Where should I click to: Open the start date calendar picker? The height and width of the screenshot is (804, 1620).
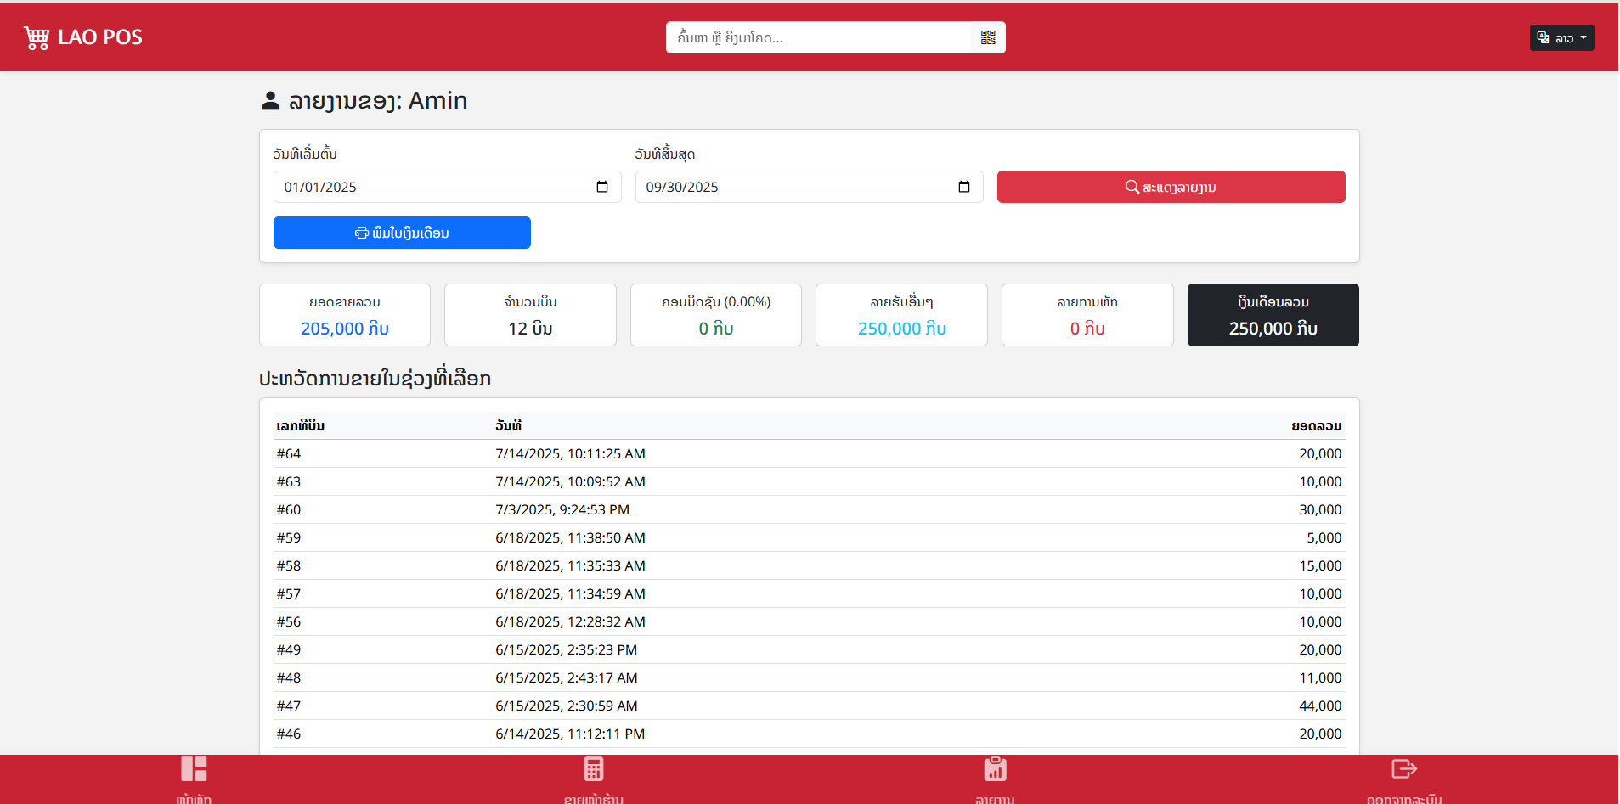602,187
